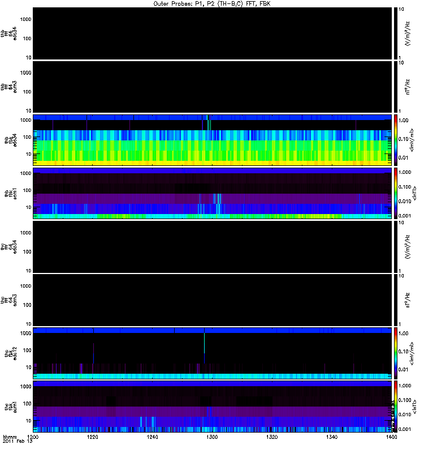424x453 pixels.
Task: Click the color bar beside thc fbk scm1
Action: [396, 407]
